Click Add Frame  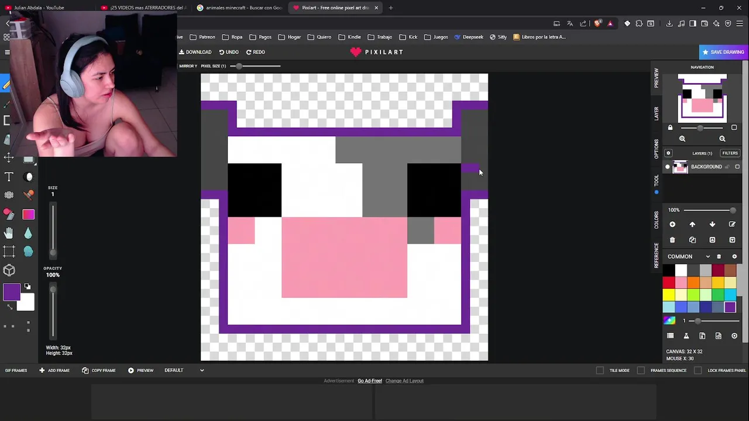tap(54, 370)
